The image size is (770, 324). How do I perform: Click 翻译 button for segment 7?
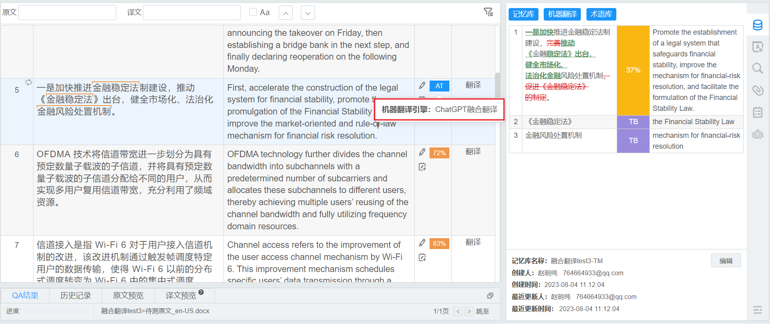[473, 242]
